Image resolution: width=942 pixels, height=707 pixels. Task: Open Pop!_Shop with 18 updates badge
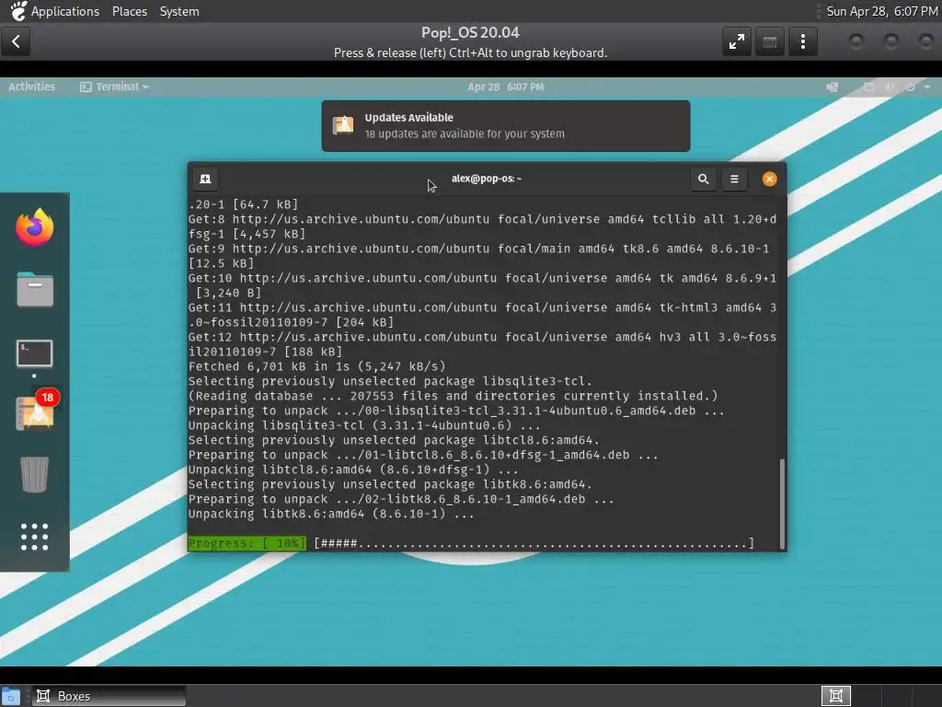(36, 411)
